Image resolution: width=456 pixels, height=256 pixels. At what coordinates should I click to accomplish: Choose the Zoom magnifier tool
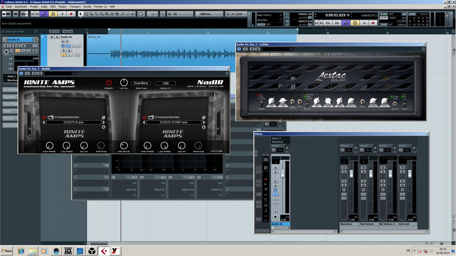[107, 14]
